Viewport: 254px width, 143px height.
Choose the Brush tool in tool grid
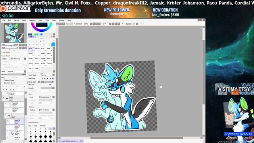pyautogui.click(x=43, y=49)
